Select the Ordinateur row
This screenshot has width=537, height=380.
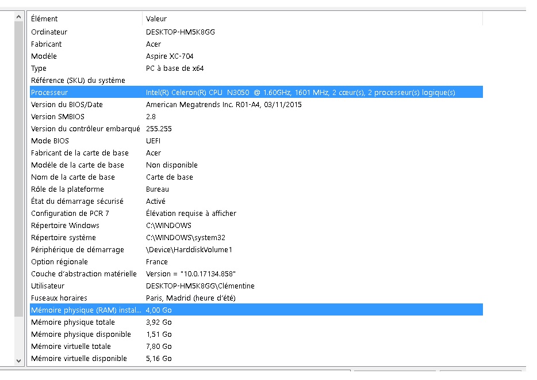pos(256,32)
